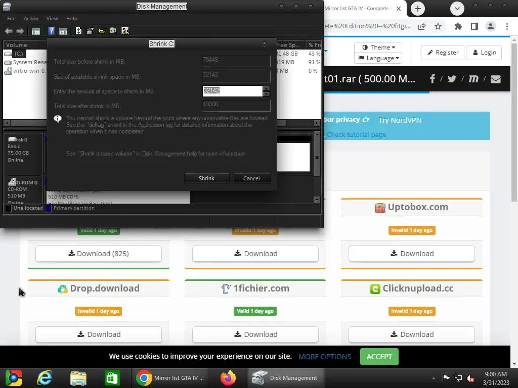Click the last Disk Management toolbar settings icon

125,31
